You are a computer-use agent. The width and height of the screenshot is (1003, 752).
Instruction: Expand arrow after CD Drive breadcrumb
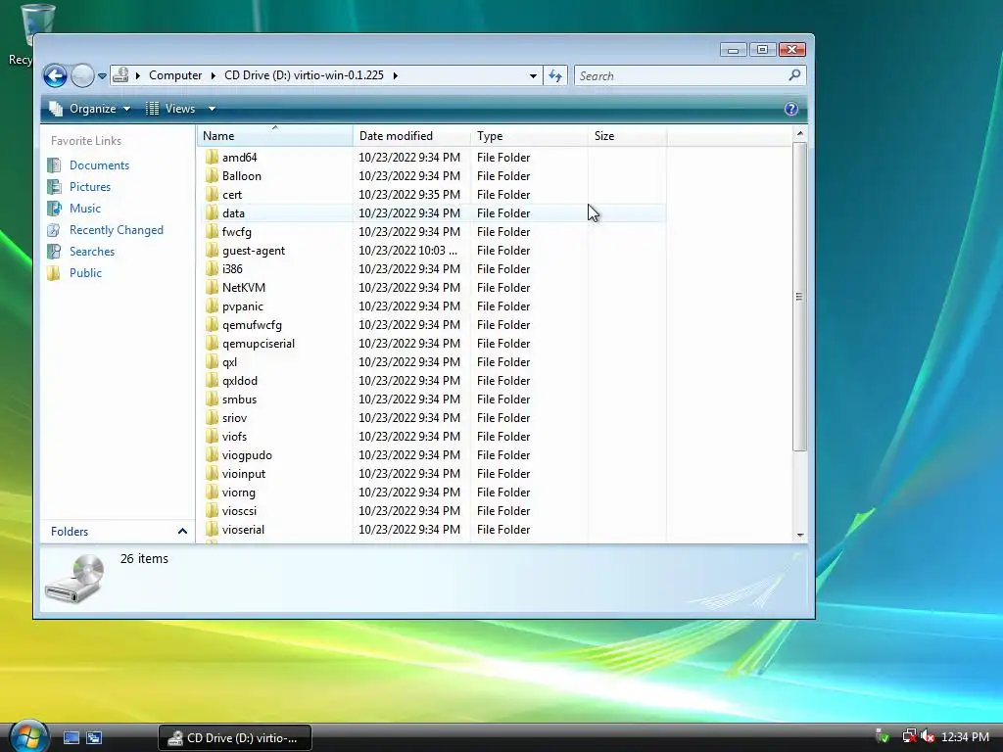[x=396, y=75]
